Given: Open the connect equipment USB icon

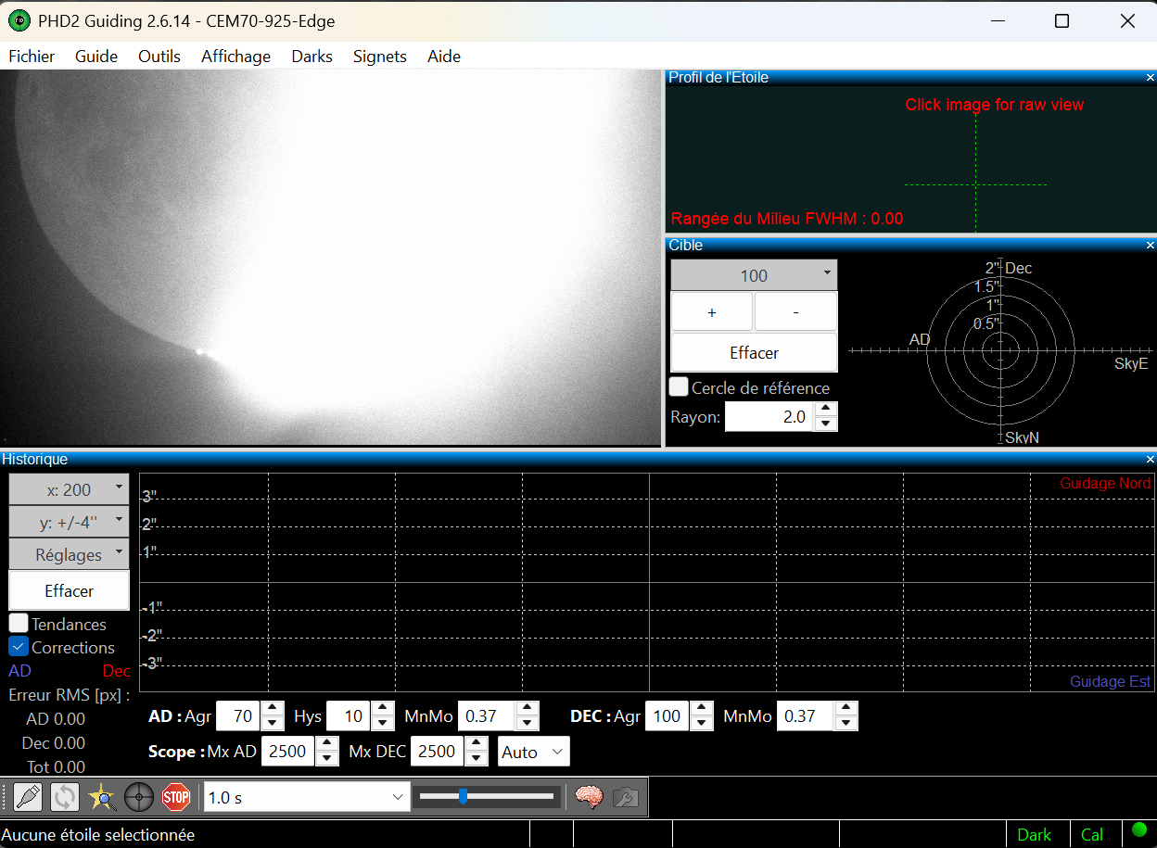Looking at the screenshot, I should pos(28,797).
